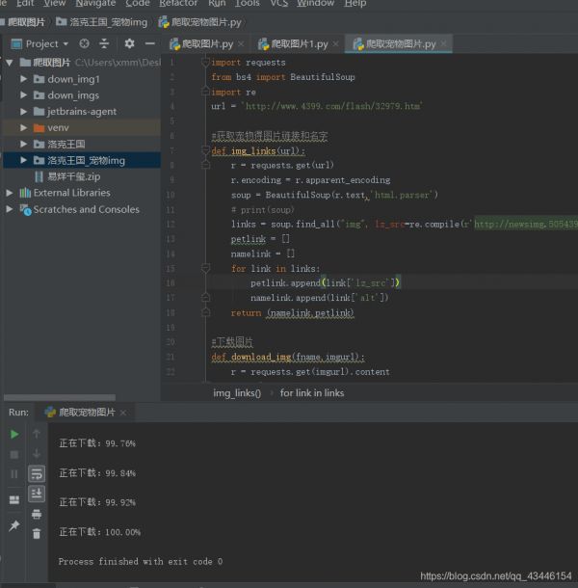Toggle Scroll to End in Run console
Screen dimensions: 578x588
click(37, 494)
